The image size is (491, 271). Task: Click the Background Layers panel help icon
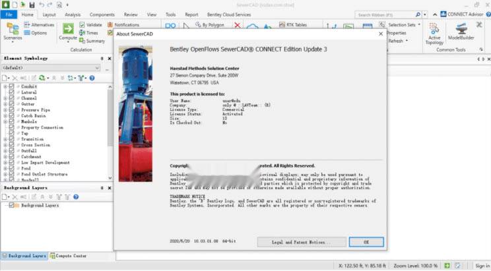click(76, 197)
